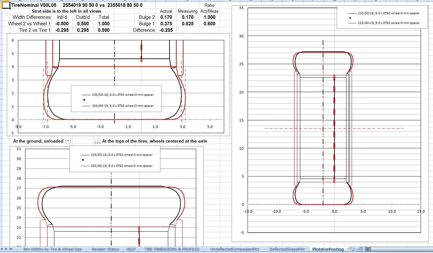Click the 0.295 outboard tire value
This screenshot has height=253, width=433.
[x=83, y=30]
